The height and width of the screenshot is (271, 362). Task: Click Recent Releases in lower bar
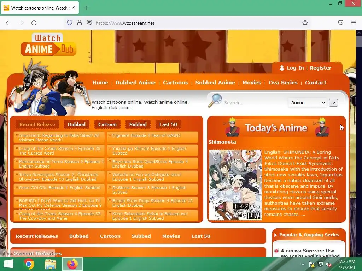(37, 236)
